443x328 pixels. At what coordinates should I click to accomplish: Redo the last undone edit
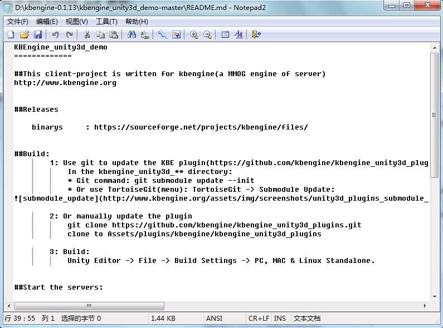69,34
